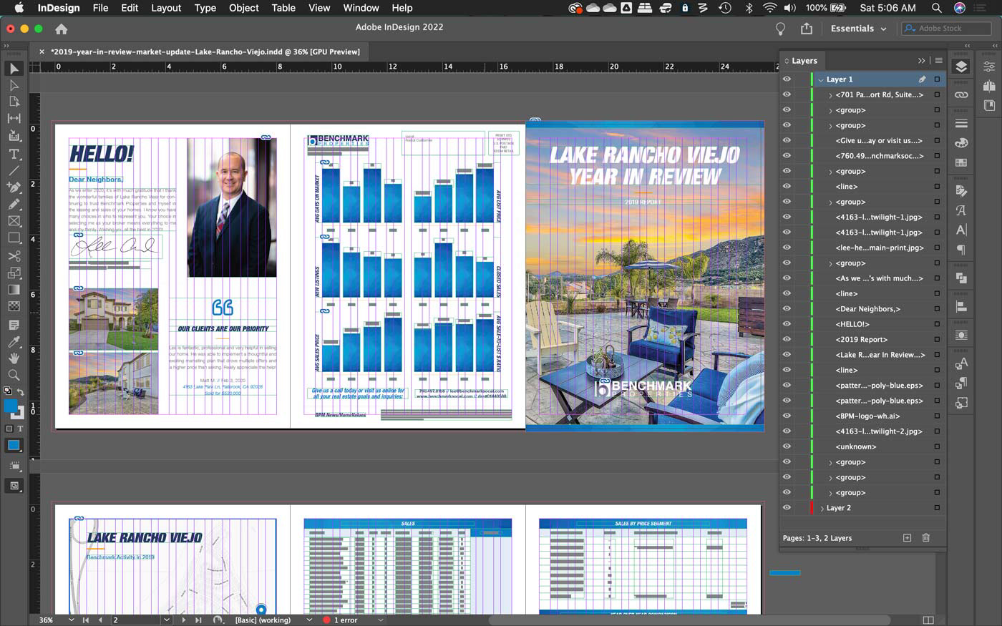1002x626 pixels.
Task: Expand the <701 Pa...ort Rd, Suite...> item
Action: point(830,95)
